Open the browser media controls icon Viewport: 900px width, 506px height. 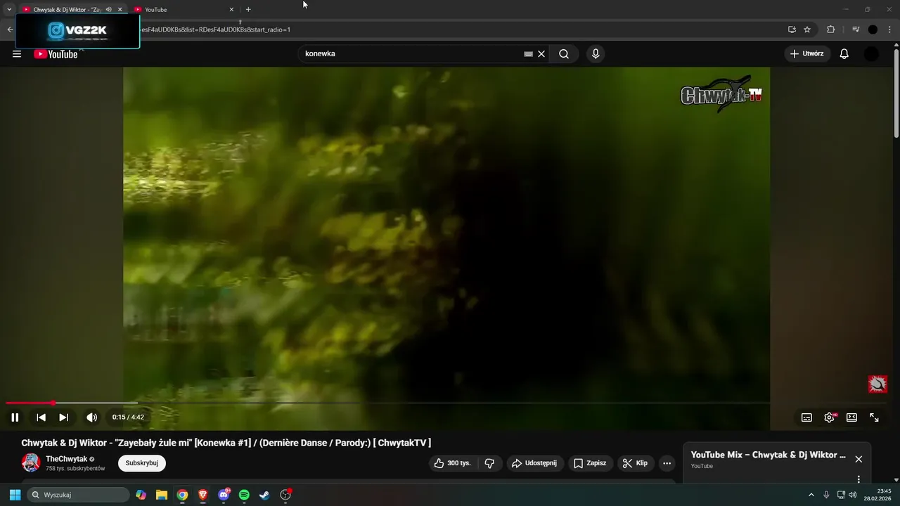[x=856, y=30]
